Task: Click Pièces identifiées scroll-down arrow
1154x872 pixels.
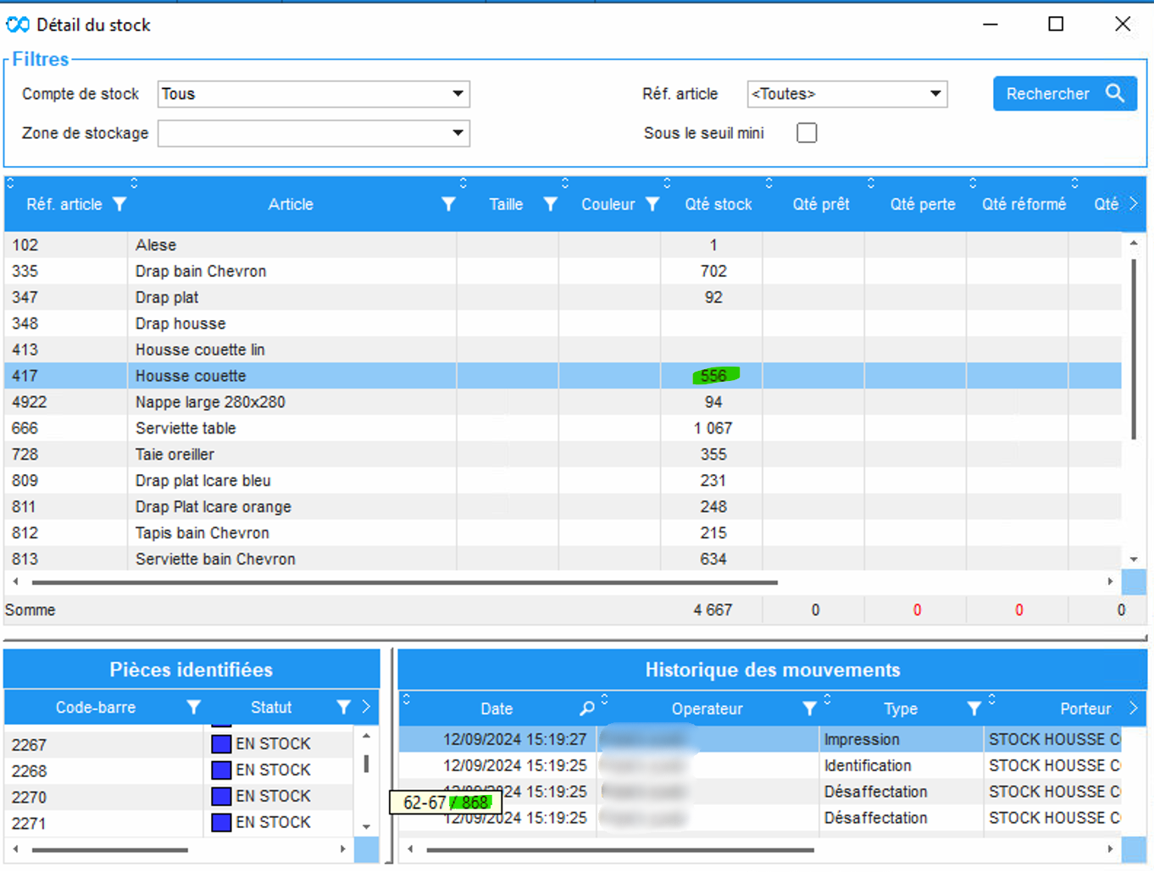Action: [366, 826]
